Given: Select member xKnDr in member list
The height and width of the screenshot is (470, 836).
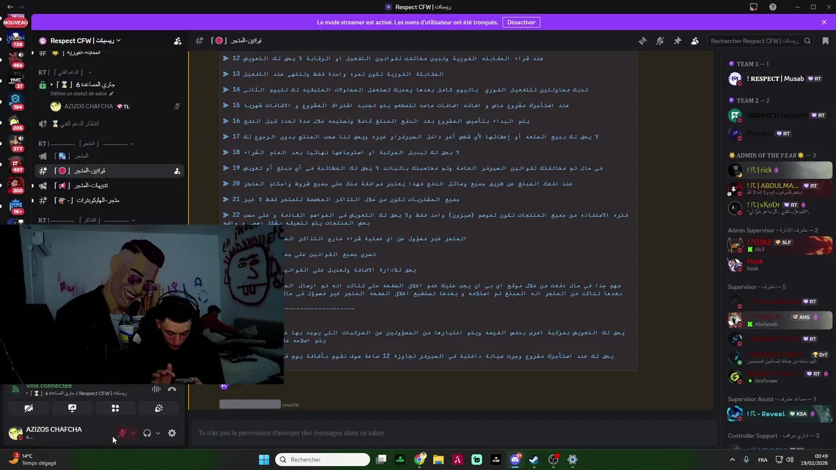Looking at the screenshot, I should click(x=780, y=208).
